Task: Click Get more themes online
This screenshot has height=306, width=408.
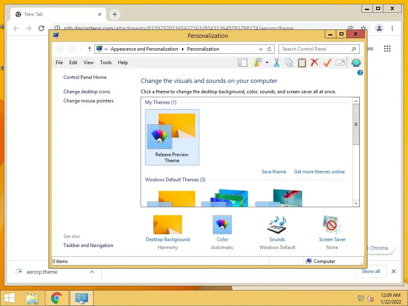Action: point(319,172)
